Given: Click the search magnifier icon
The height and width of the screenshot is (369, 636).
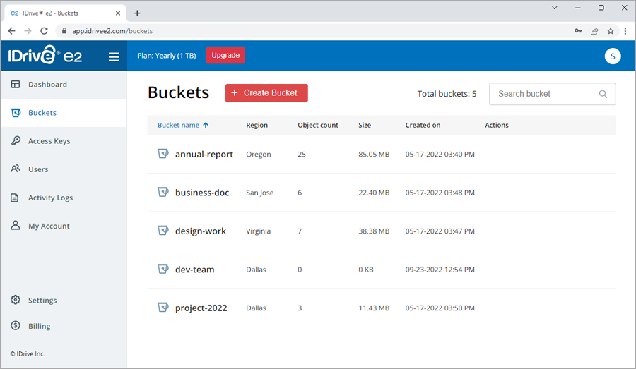Looking at the screenshot, I should pos(603,94).
